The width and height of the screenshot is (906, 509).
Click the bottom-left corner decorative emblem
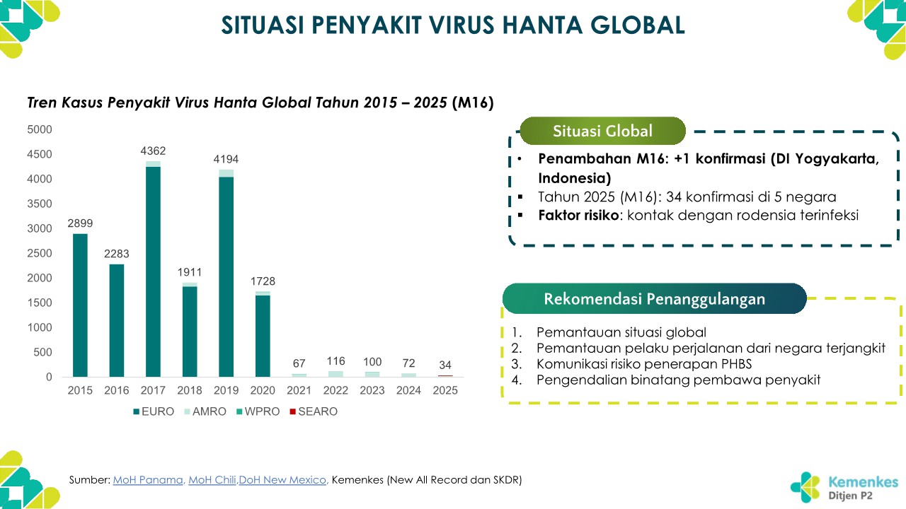(27, 481)
